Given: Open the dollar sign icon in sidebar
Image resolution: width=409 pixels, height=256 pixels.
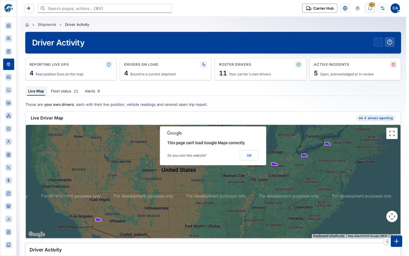Looking at the screenshot, I should (x=9, y=180).
